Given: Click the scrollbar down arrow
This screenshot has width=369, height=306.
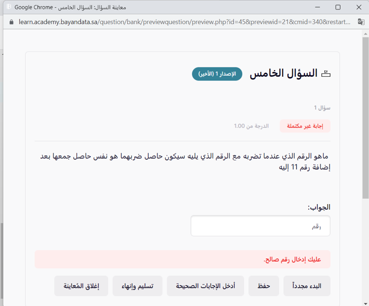Looking at the screenshot, I should (x=365, y=302).
